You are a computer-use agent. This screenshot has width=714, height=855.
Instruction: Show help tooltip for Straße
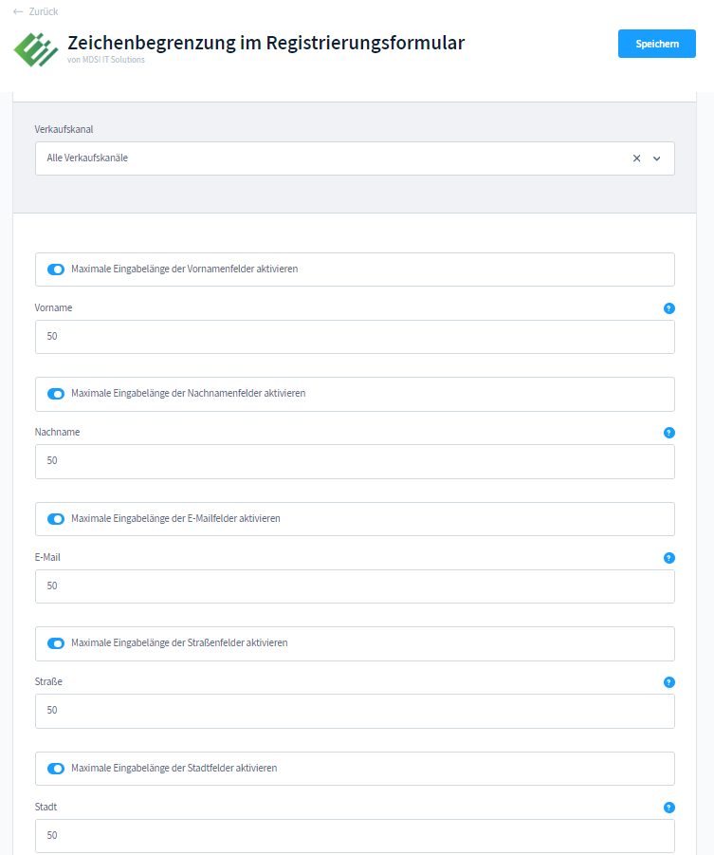(x=669, y=682)
